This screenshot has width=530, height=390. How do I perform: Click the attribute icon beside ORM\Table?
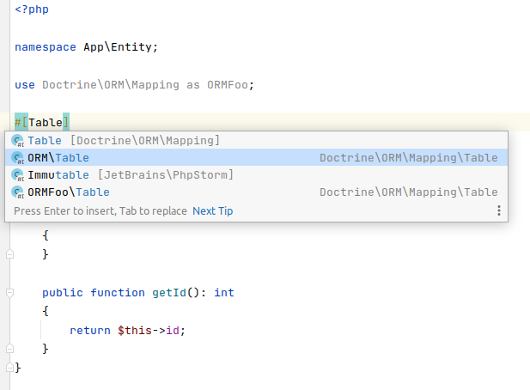click(x=17, y=158)
